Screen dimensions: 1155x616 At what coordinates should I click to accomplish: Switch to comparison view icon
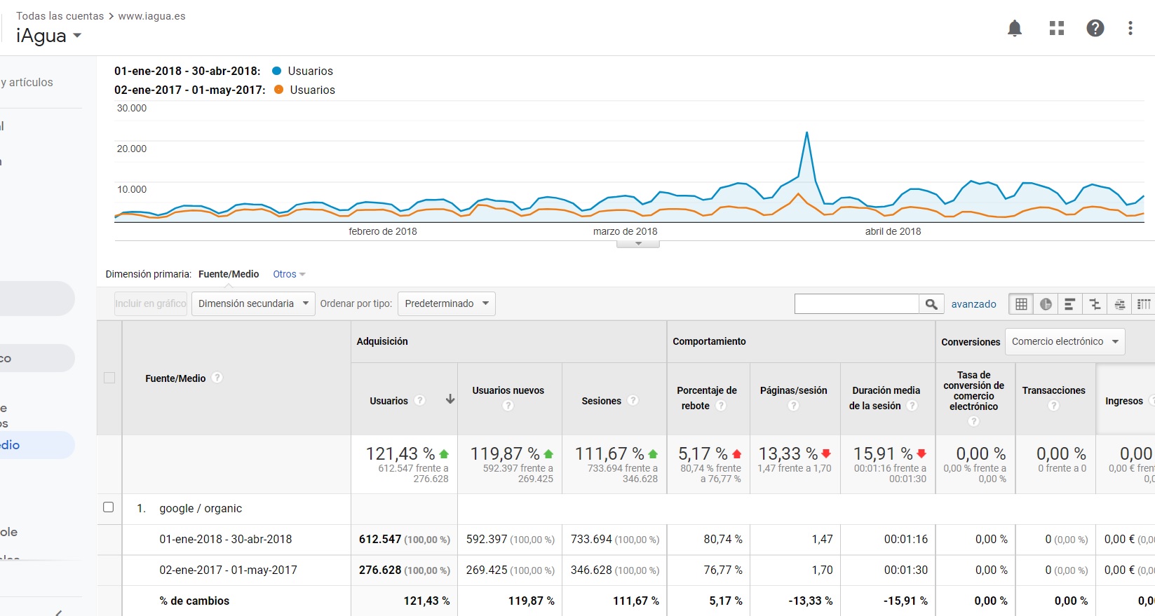(1095, 304)
